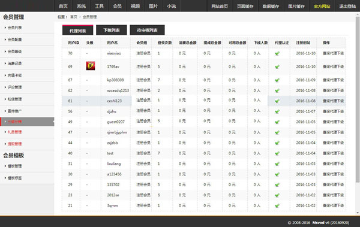The height and width of the screenshot is (227, 360).
Task: Open the 系统 top menu
Action: pyautogui.click(x=81, y=6)
